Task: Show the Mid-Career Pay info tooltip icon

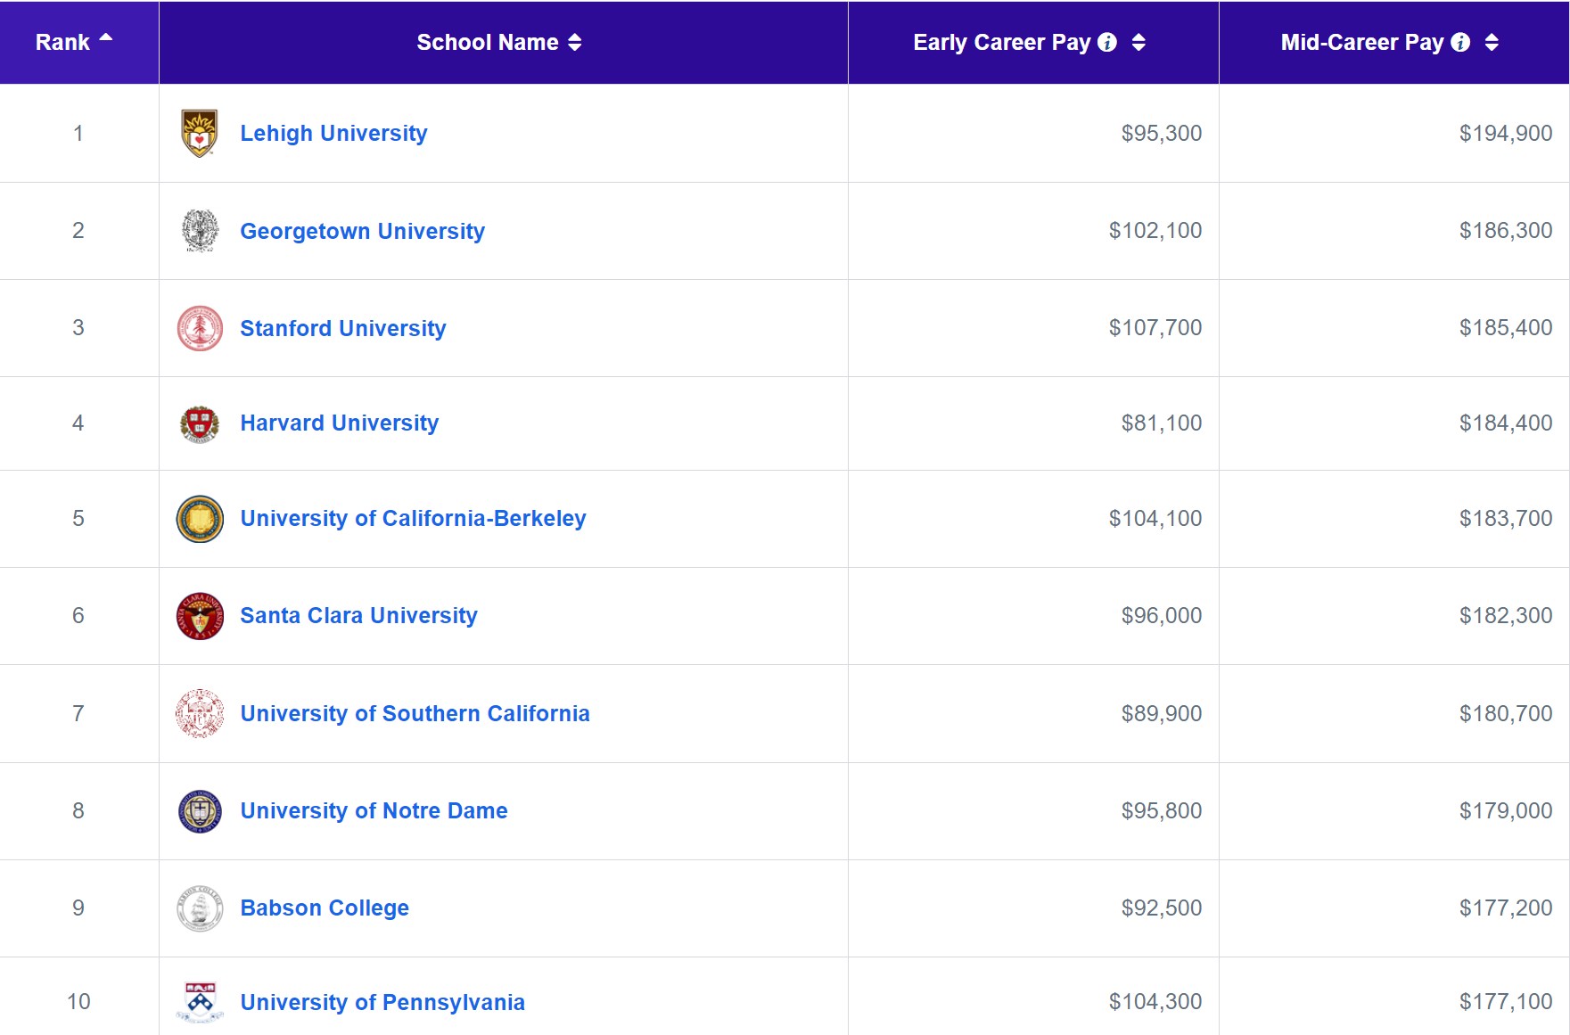Action: pyautogui.click(x=1460, y=42)
